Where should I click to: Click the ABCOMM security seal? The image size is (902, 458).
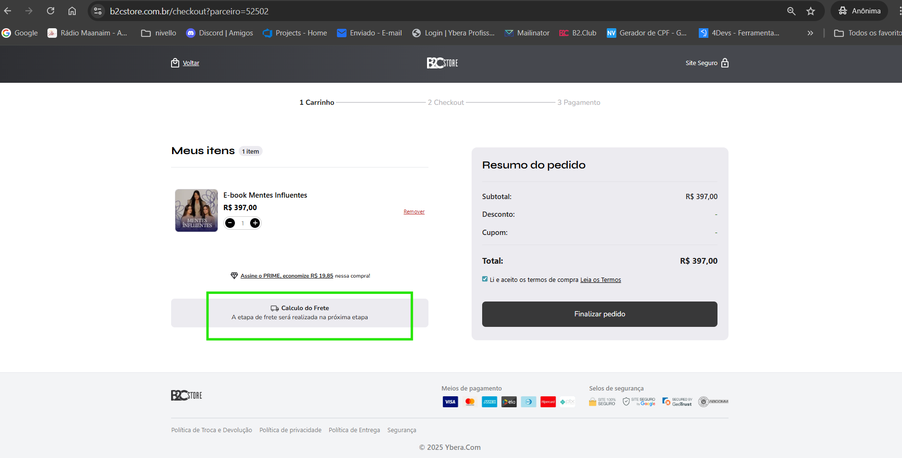(713, 402)
